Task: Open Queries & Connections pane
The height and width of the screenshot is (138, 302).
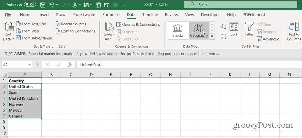Action: pyautogui.click(x=138, y=24)
